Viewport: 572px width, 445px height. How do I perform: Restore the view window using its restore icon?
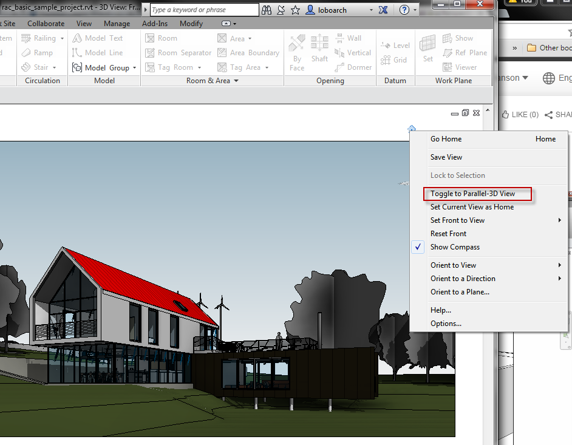(465, 113)
